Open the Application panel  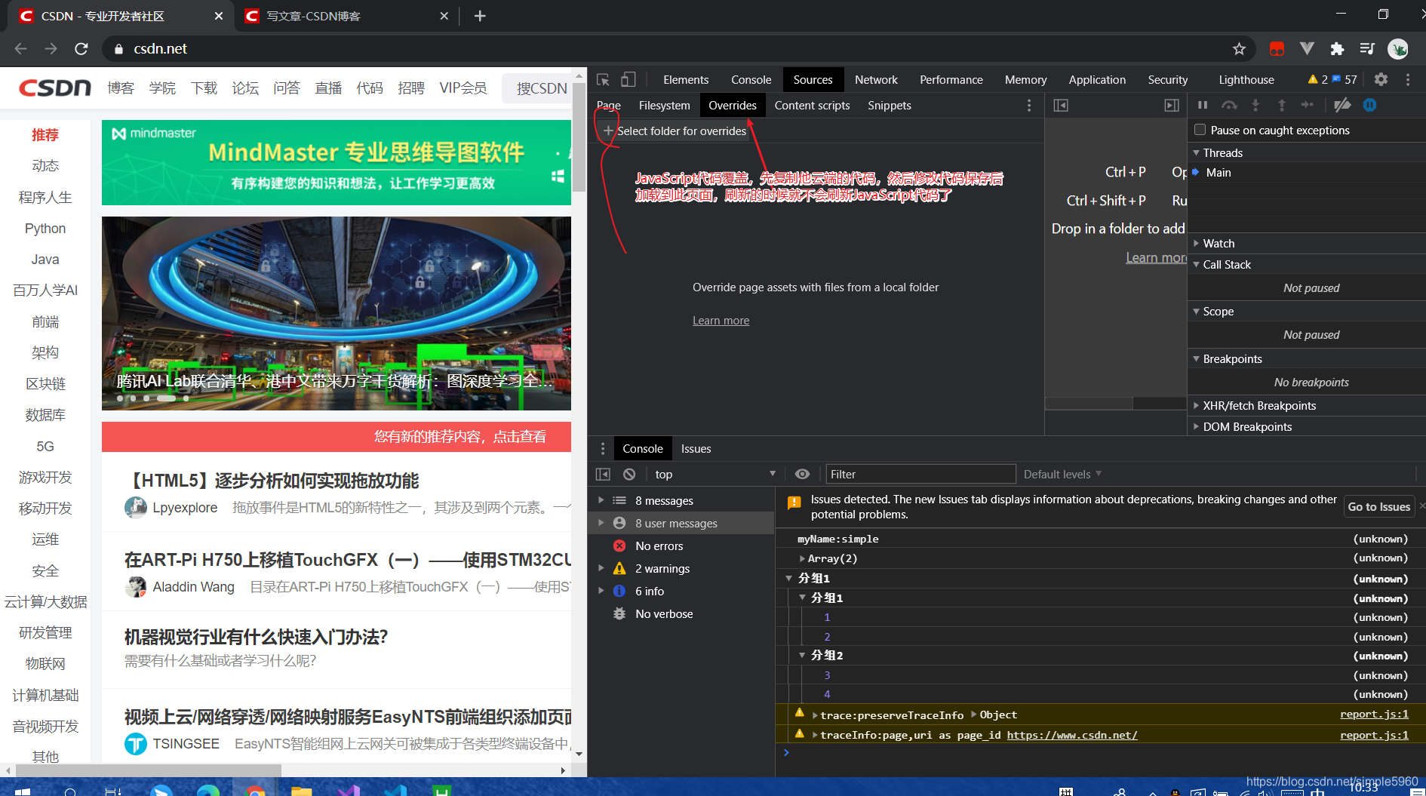pyautogui.click(x=1097, y=79)
